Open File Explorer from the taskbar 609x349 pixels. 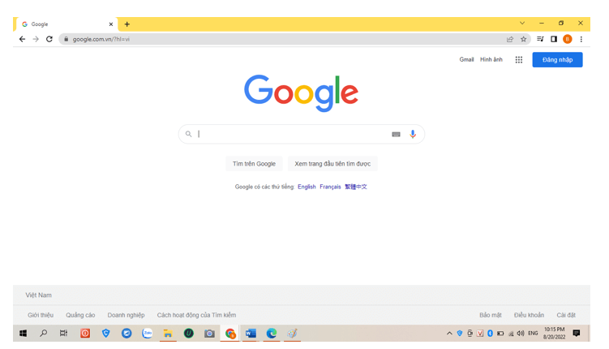[x=168, y=334]
